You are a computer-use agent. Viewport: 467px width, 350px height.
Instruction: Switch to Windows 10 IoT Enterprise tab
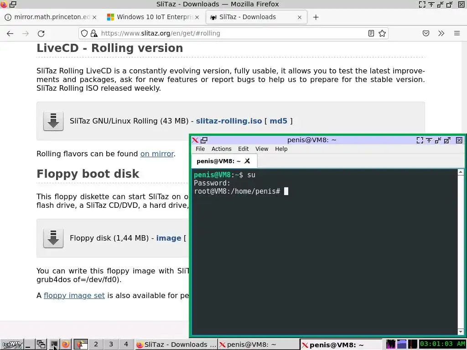tap(153, 17)
